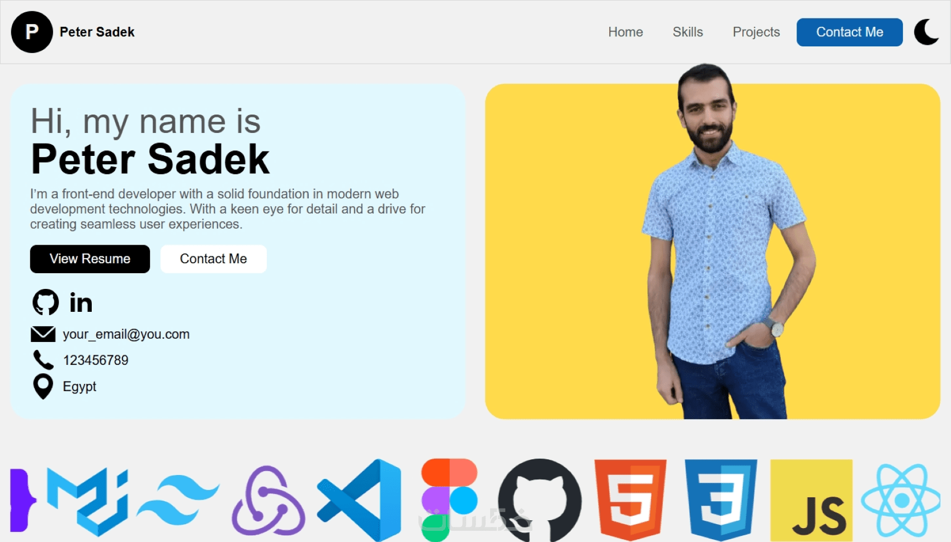The height and width of the screenshot is (542, 951).
Task: Select the Visual Studio Code logo
Action: point(359,501)
